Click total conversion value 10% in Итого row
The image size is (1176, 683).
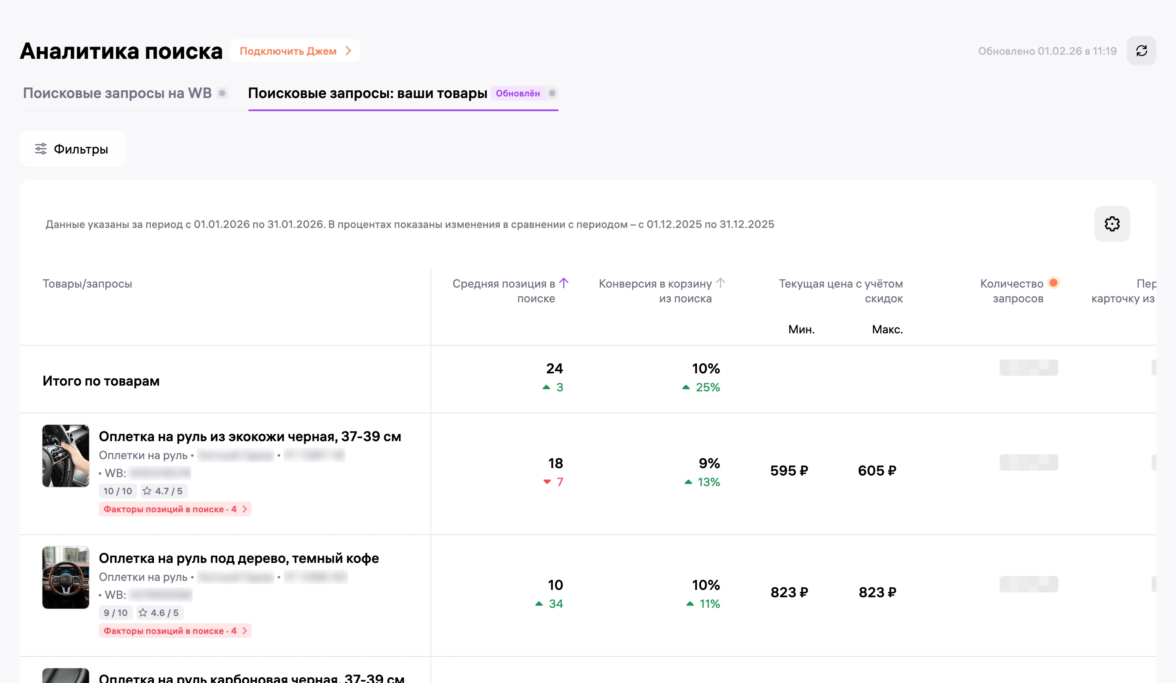(706, 368)
